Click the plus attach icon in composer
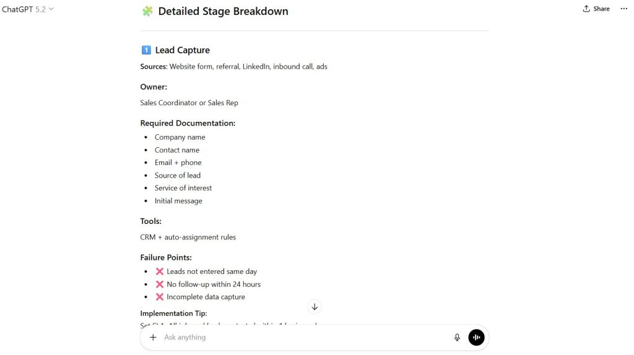The width and height of the screenshot is (634, 355). (153, 337)
